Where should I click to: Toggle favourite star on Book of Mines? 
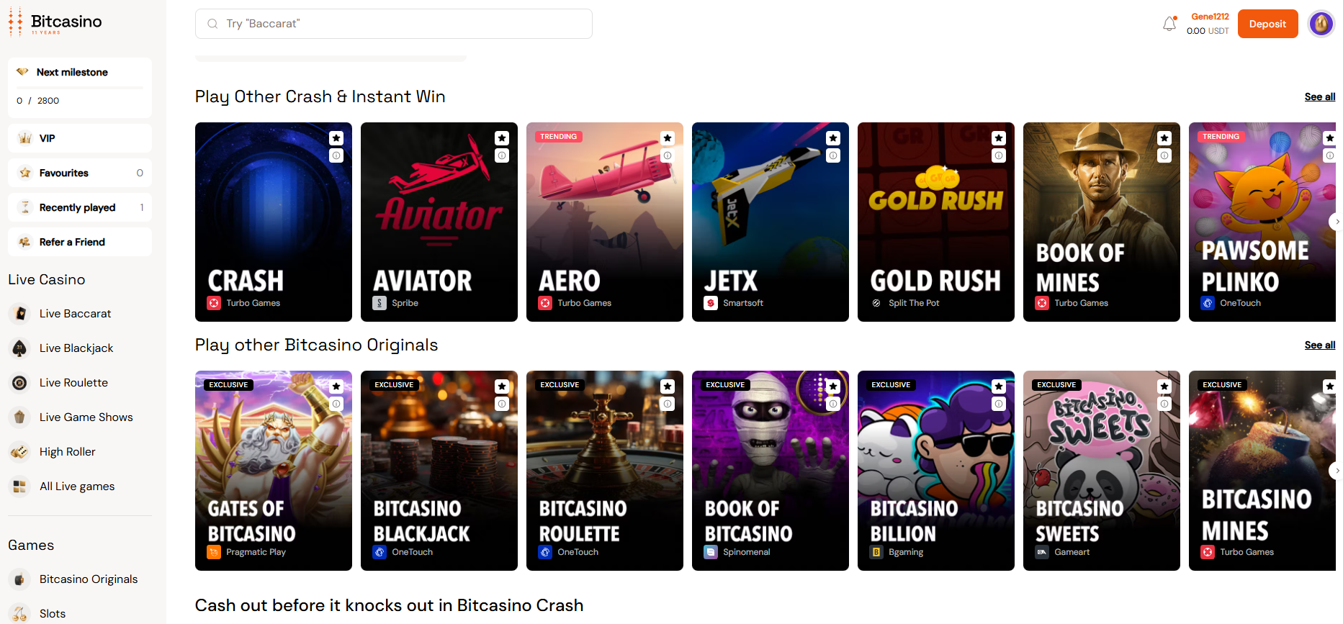(x=1164, y=138)
